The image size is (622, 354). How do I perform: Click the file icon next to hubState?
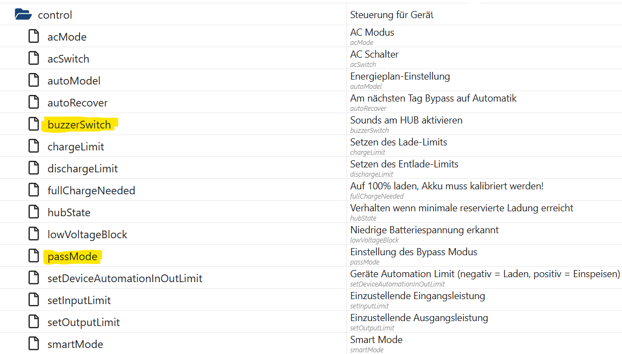(x=34, y=212)
